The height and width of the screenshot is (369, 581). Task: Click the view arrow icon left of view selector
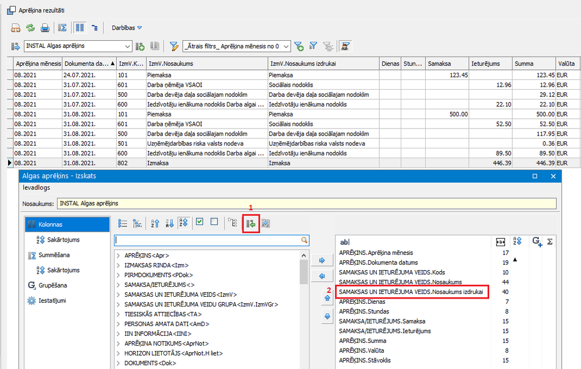(x=16, y=47)
